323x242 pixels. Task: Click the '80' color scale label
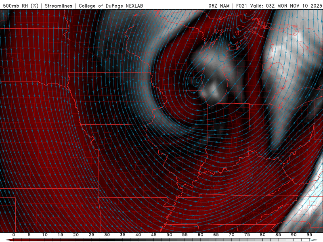tap(263, 235)
